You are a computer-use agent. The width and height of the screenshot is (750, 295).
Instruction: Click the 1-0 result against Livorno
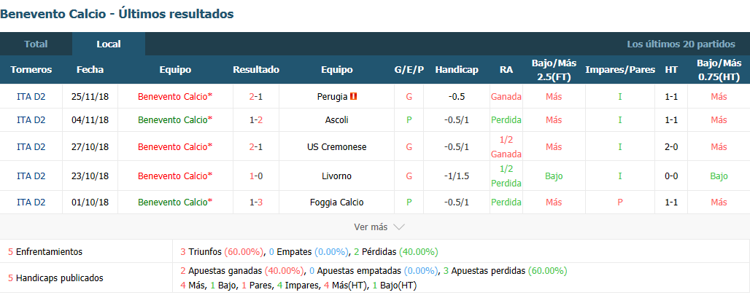pos(256,176)
